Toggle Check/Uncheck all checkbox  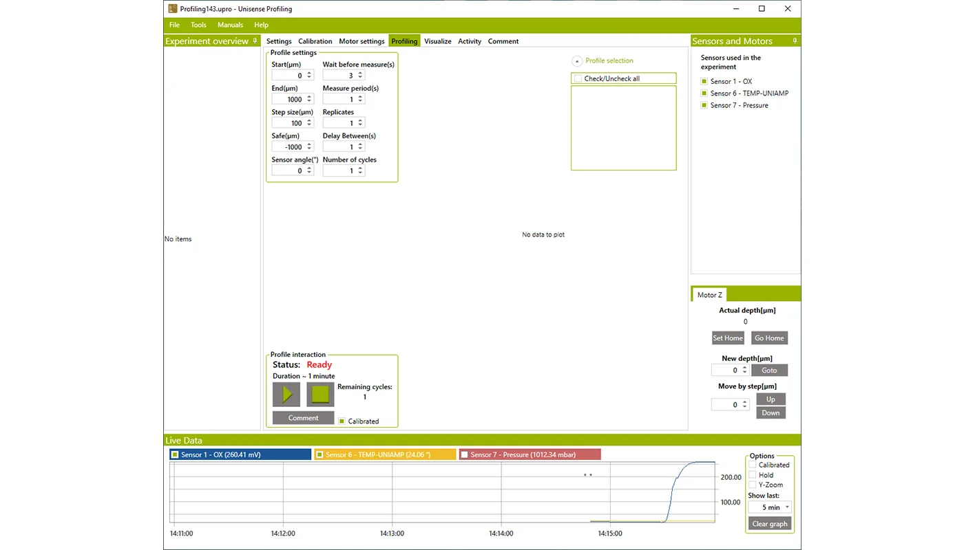578,78
